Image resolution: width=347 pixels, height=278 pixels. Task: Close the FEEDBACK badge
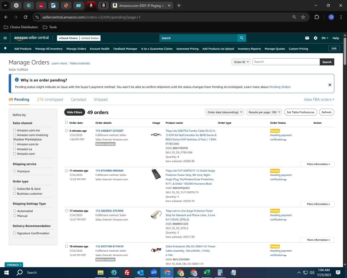click(21, 265)
